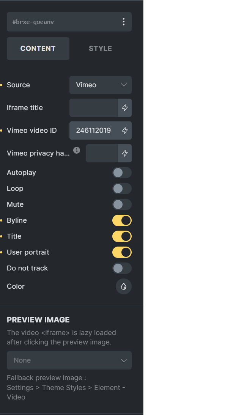The width and height of the screenshot is (236, 415).
Task: Click dynamic data bolt for Vimeo video ID
Action: (x=125, y=130)
